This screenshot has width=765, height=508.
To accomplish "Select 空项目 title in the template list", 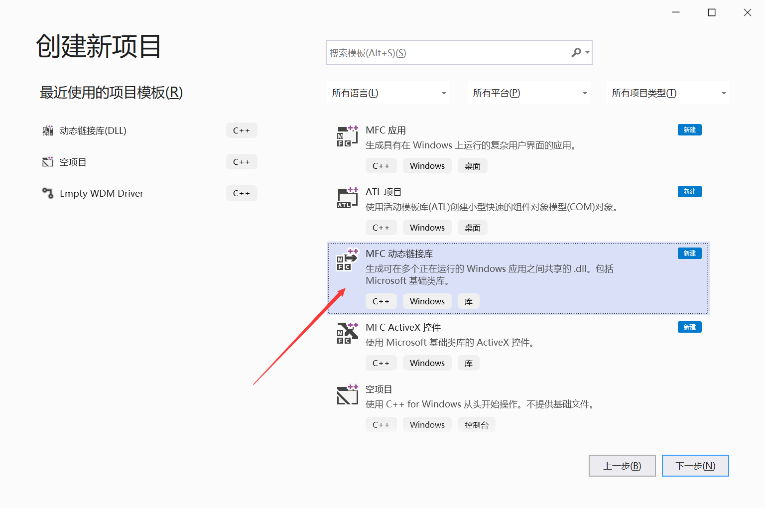I will pyautogui.click(x=379, y=389).
